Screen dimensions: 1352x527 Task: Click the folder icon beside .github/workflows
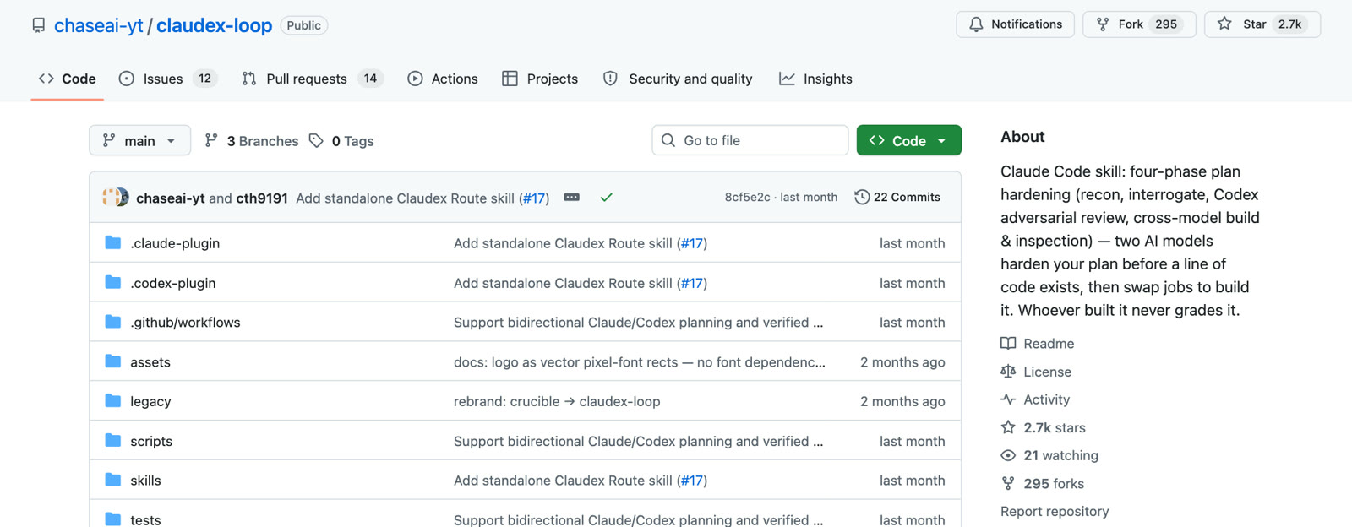(113, 322)
